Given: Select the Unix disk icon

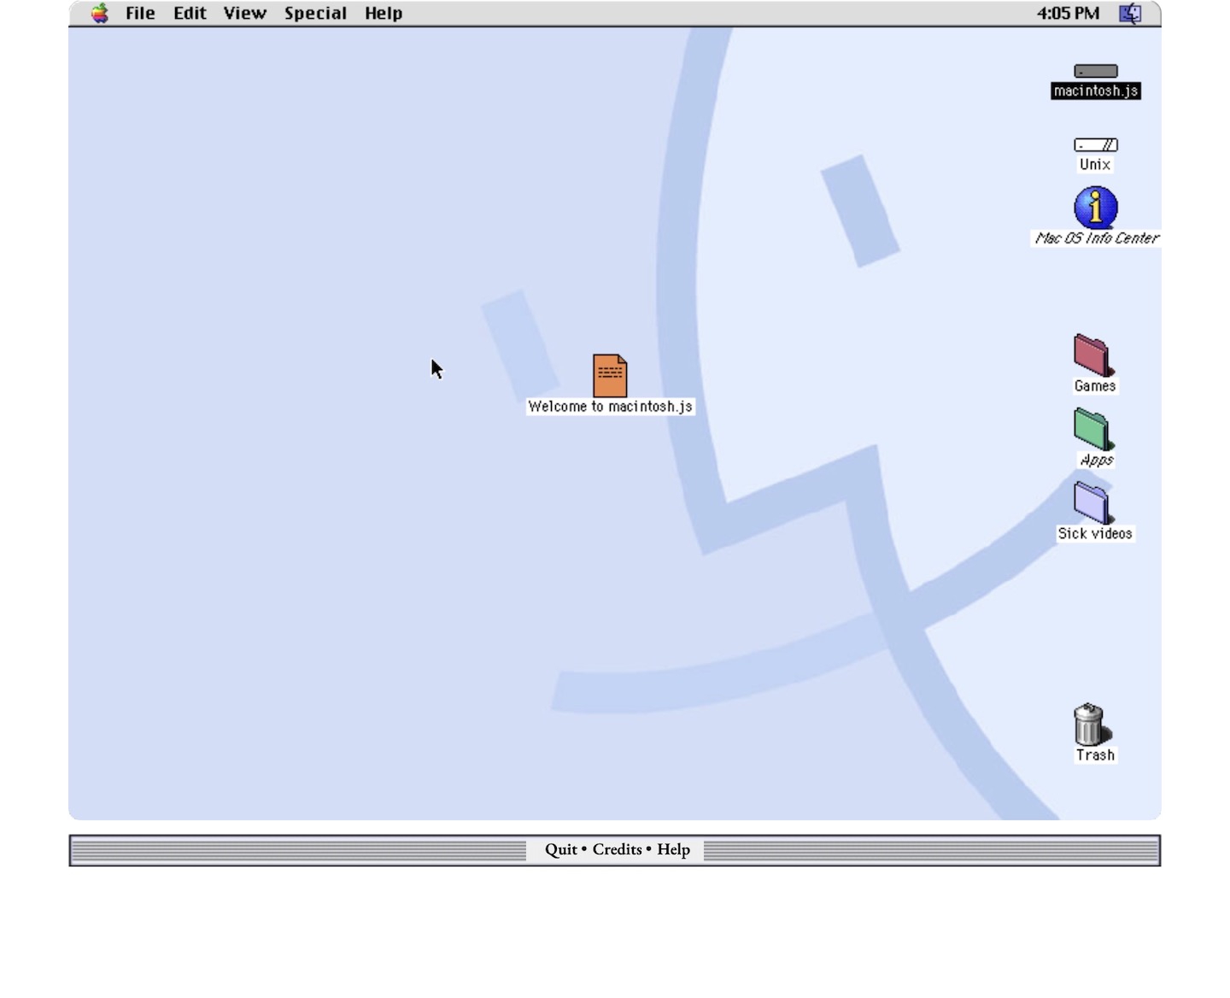Looking at the screenshot, I should [1096, 145].
